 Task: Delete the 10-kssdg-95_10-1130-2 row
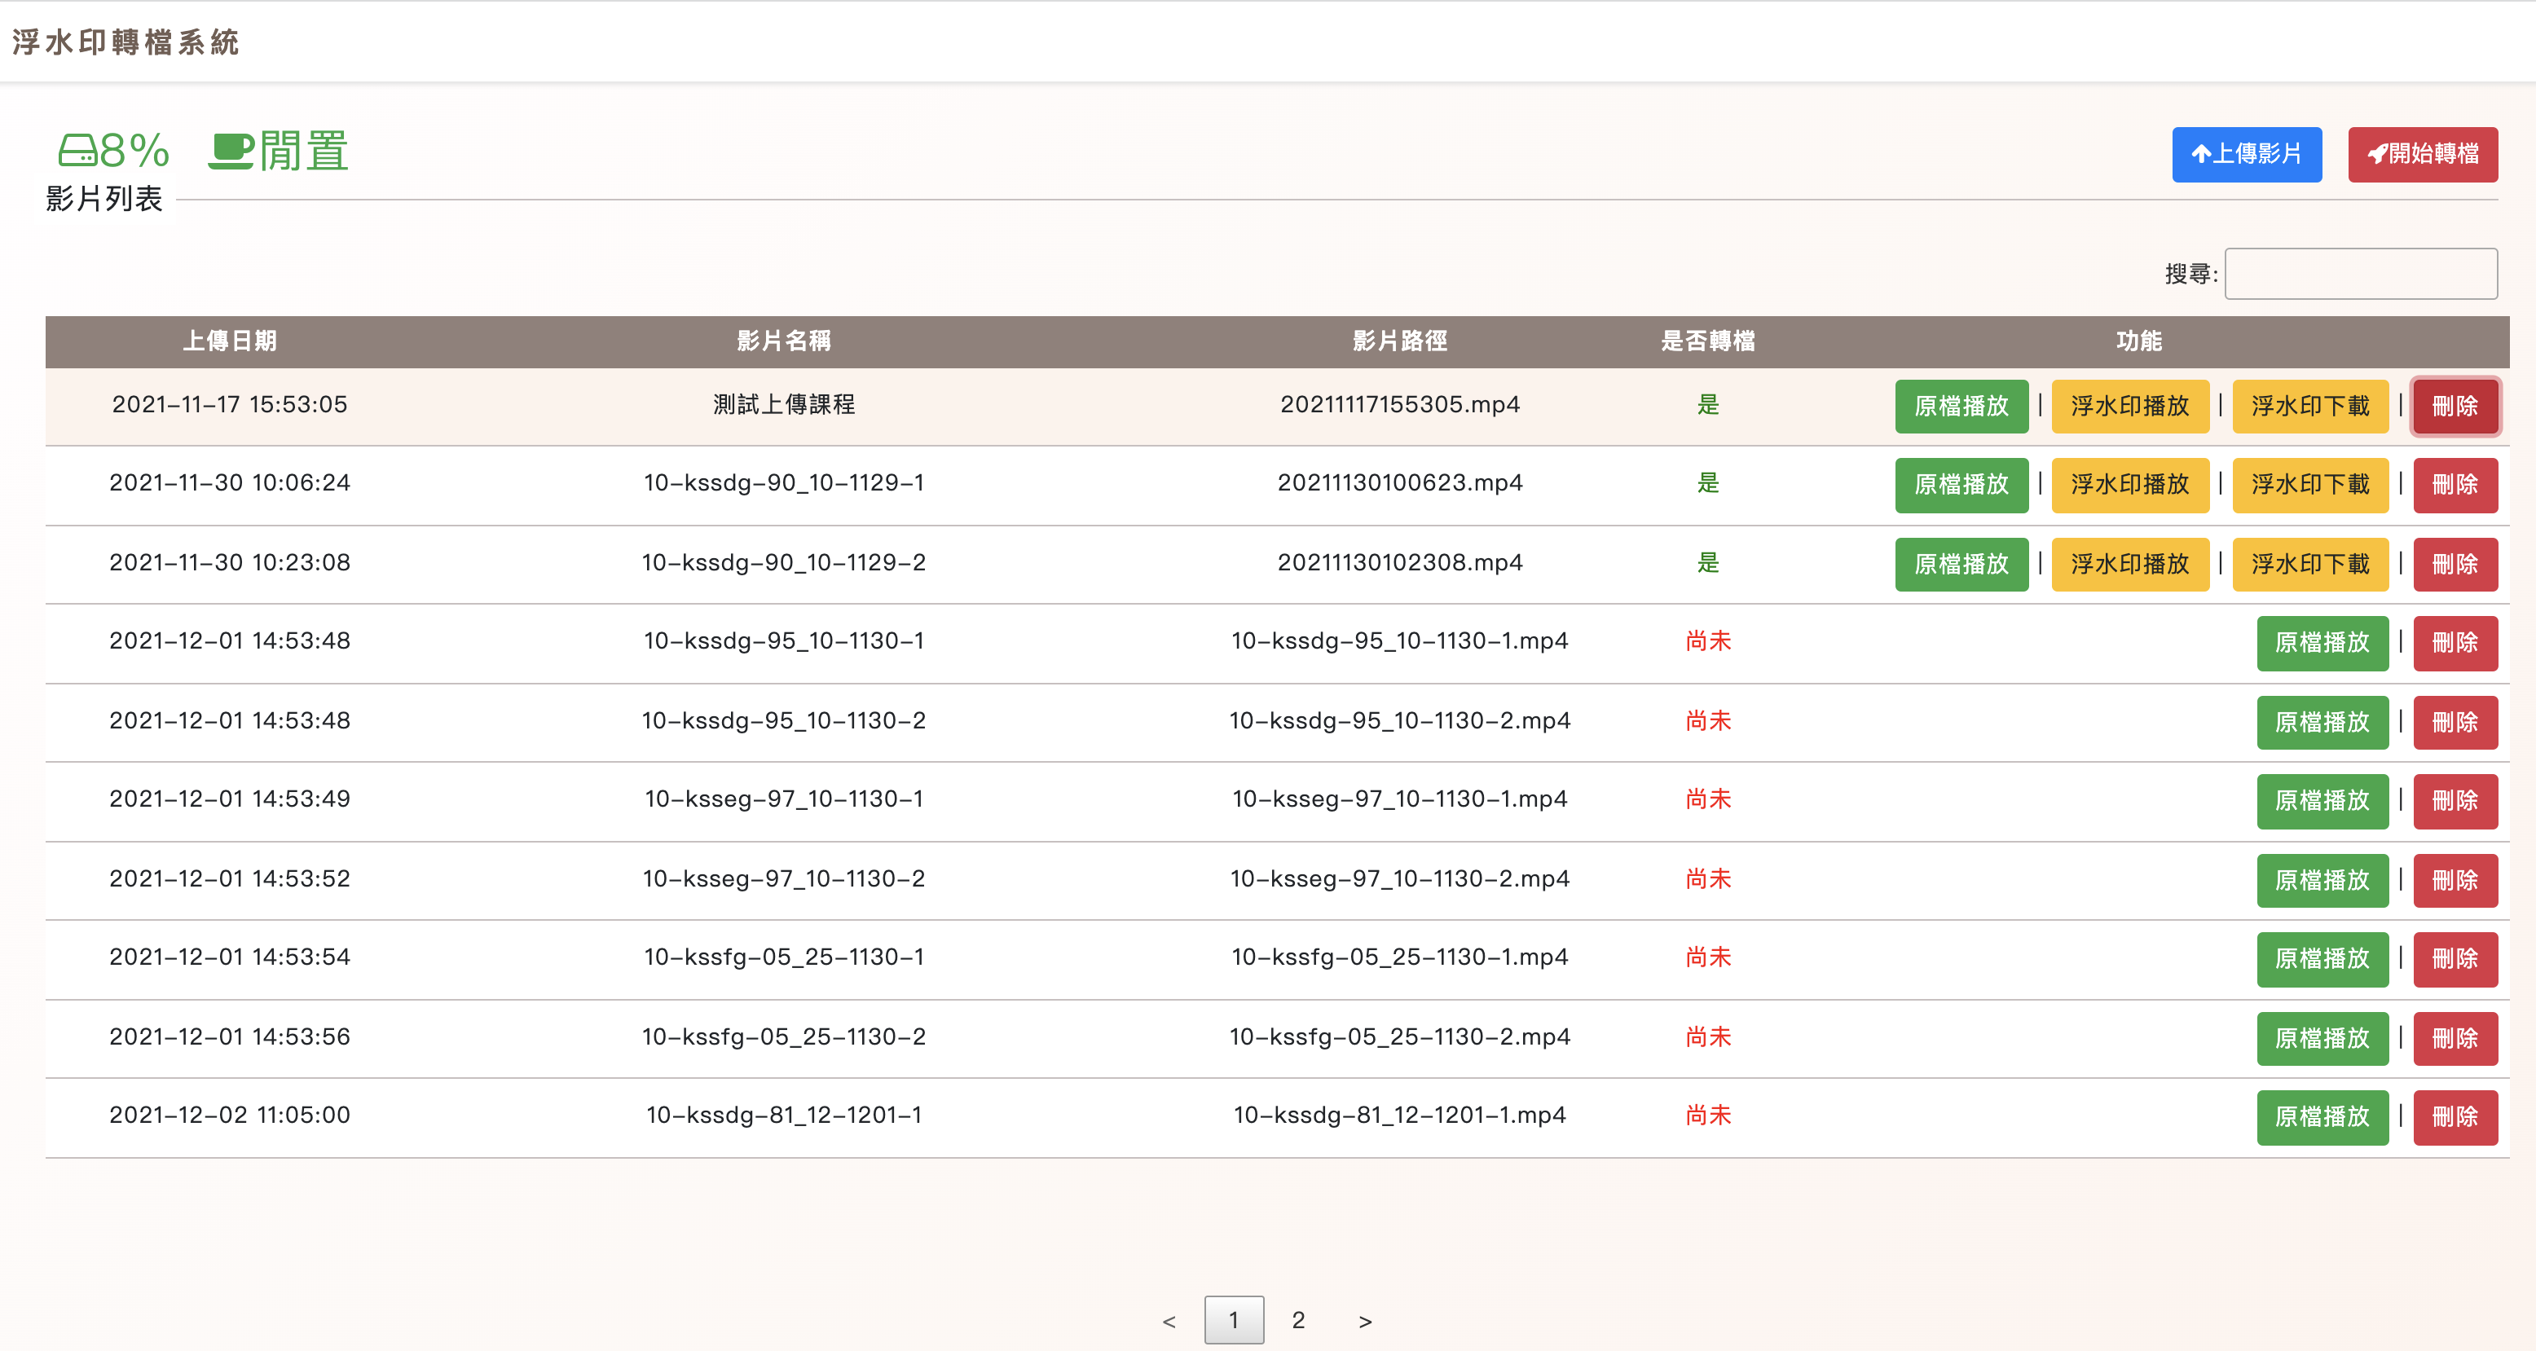(2455, 723)
